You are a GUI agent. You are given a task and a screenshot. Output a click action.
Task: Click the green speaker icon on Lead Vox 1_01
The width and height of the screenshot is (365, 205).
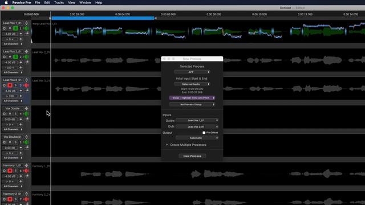tap(26, 28)
